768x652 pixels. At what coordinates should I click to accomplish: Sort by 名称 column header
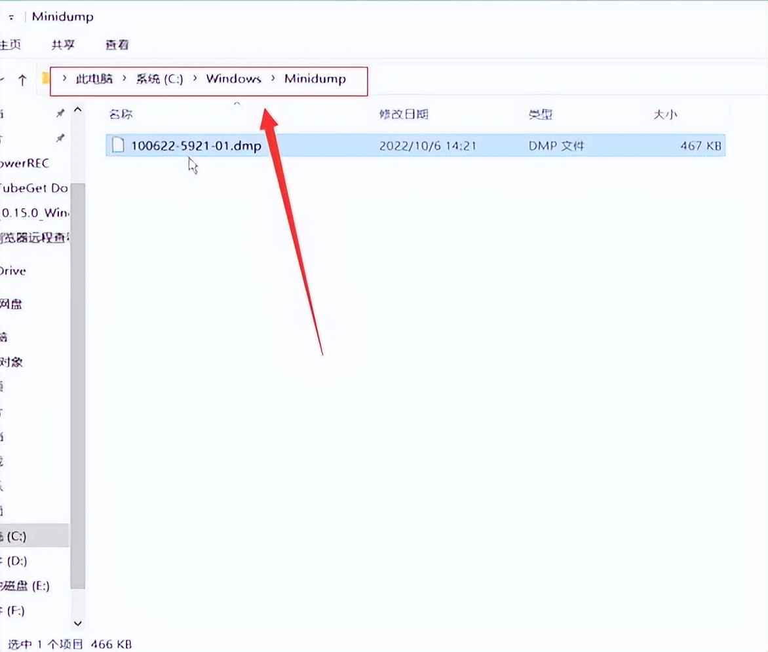click(121, 115)
